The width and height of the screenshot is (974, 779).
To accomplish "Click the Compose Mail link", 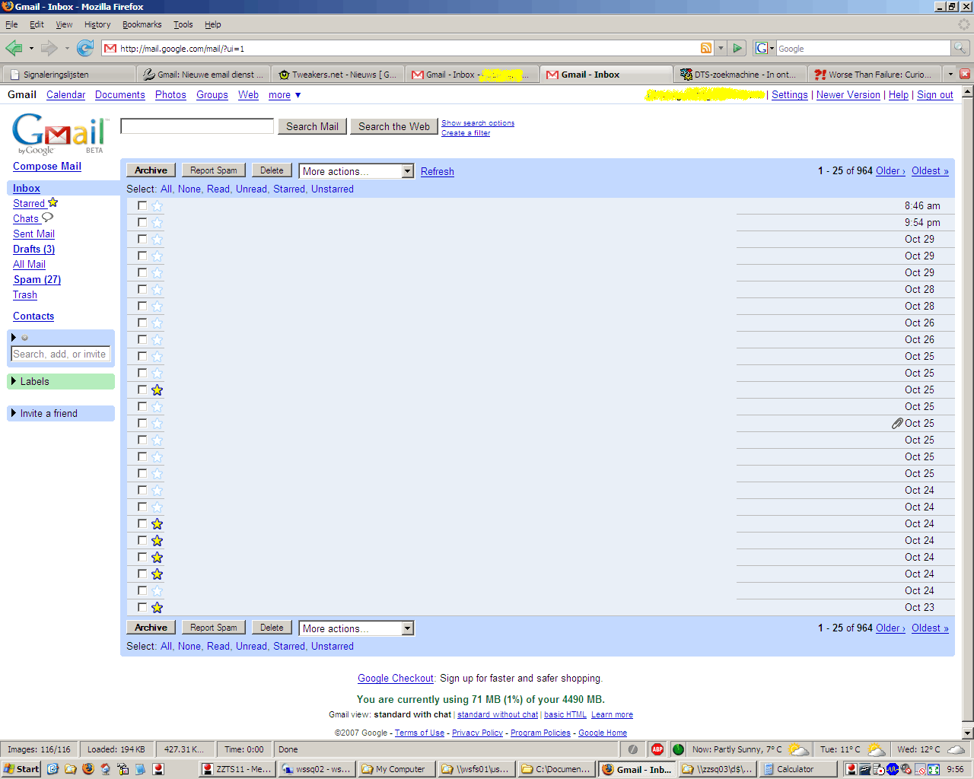I will [x=47, y=166].
